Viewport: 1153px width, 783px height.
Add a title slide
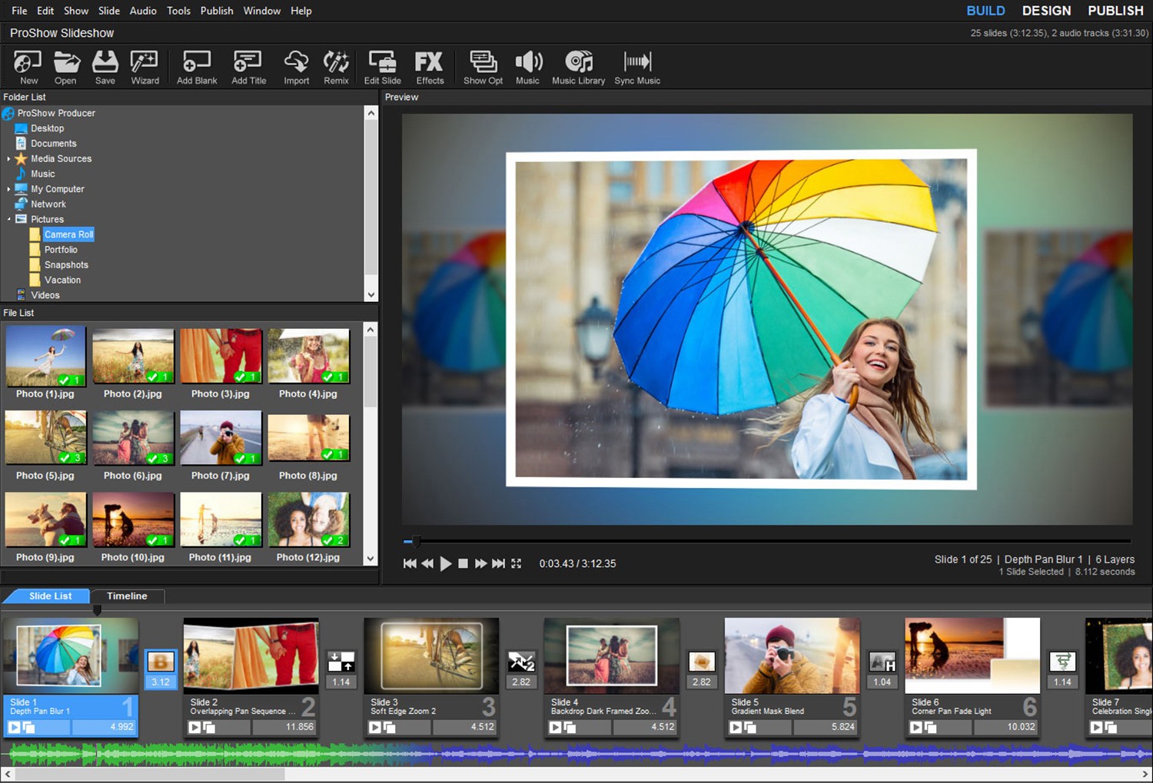(248, 66)
